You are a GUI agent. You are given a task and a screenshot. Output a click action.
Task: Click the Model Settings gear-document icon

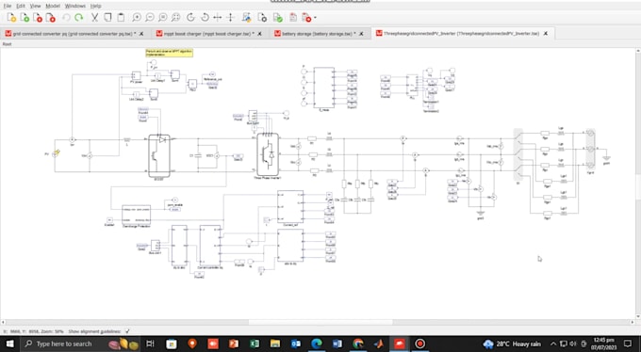click(x=262, y=17)
